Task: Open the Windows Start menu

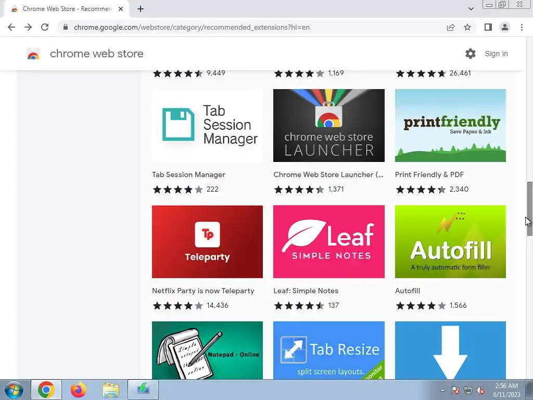Action: [x=14, y=390]
